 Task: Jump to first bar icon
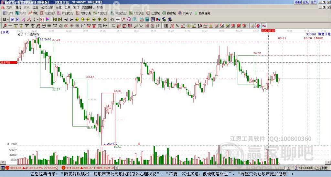click(54, 20)
